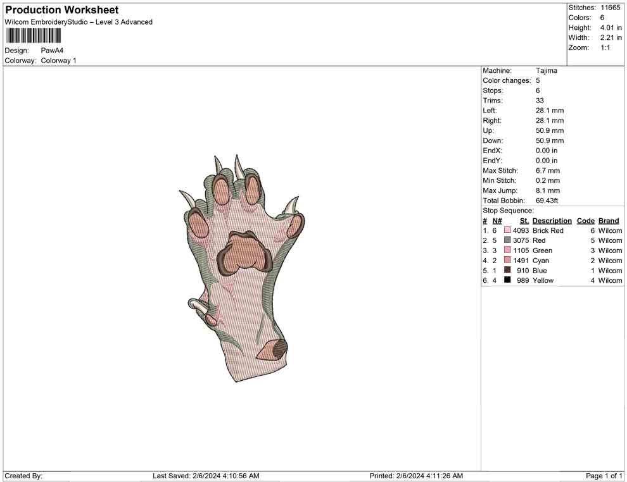Click the "Created By:" footer label
Screen dimensions: 627x482
coord(23,476)
